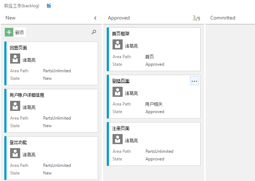Open the 回显页面 card title

18,48
